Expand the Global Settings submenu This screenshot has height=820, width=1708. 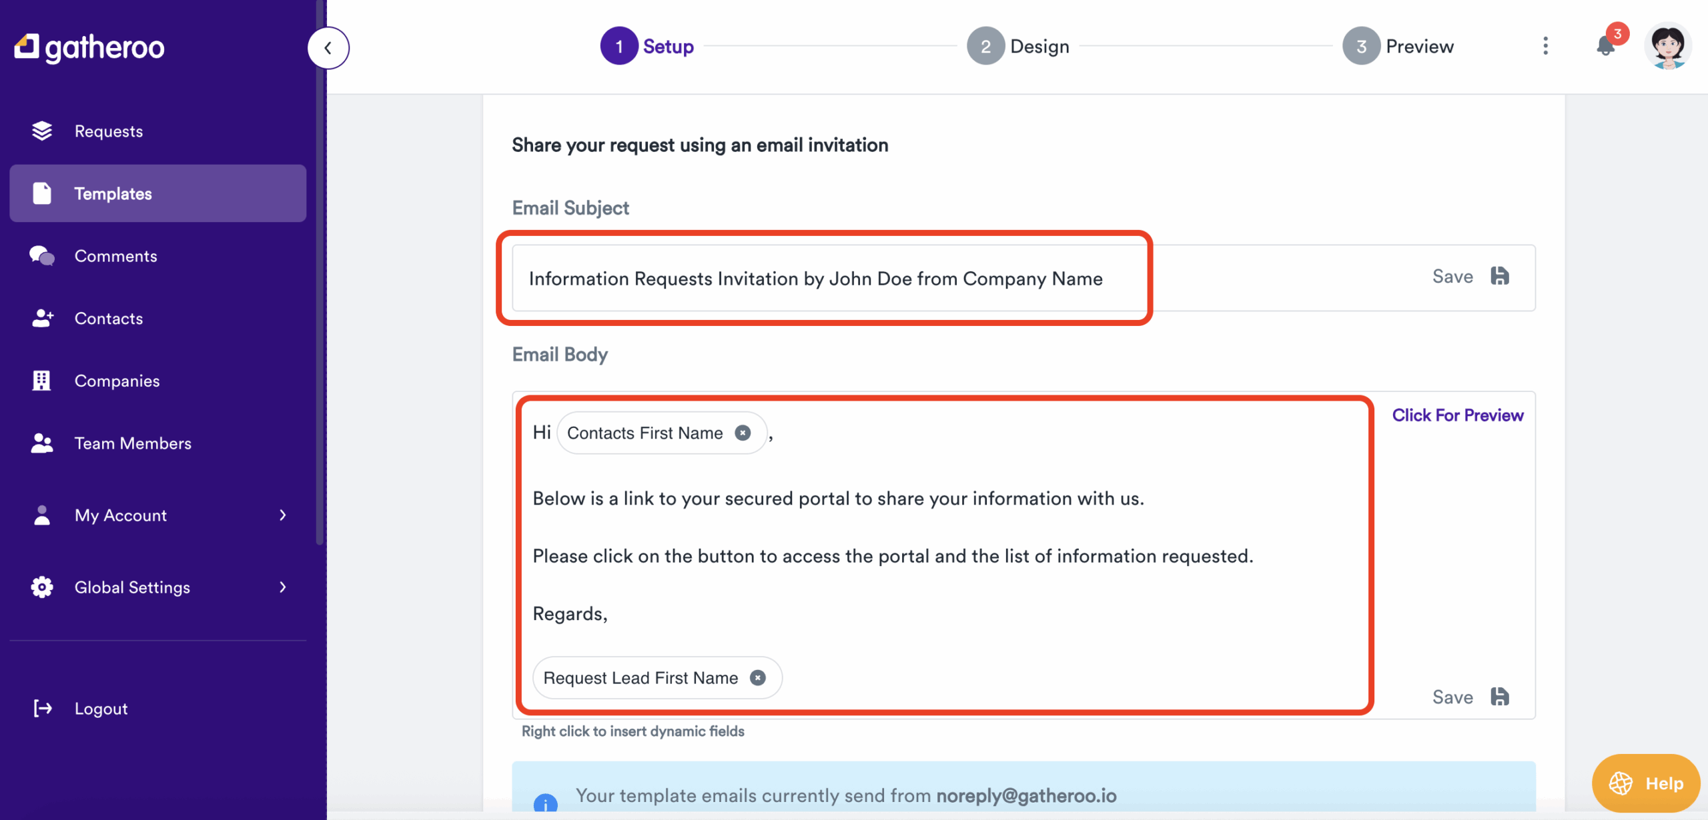282,587
